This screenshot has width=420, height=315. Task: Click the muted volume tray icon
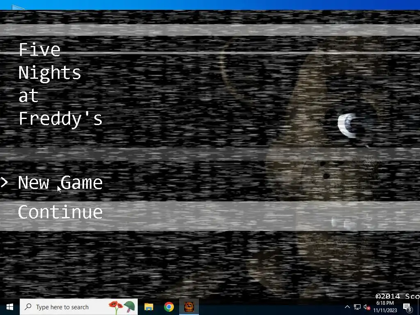pyautogui.click(x=367, y=307)
